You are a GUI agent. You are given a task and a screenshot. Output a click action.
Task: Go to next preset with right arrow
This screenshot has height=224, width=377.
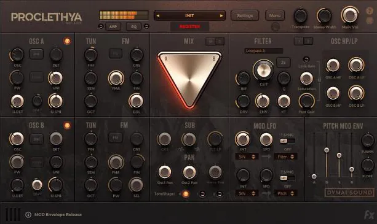point(221,16)
